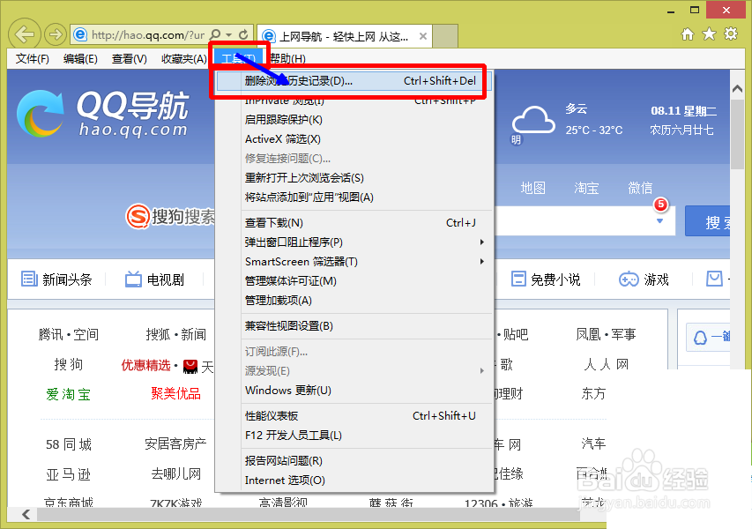Open the 淘宝 search tab
The height and width of the screenshot is (529, 752).
(x=586, y=188)
